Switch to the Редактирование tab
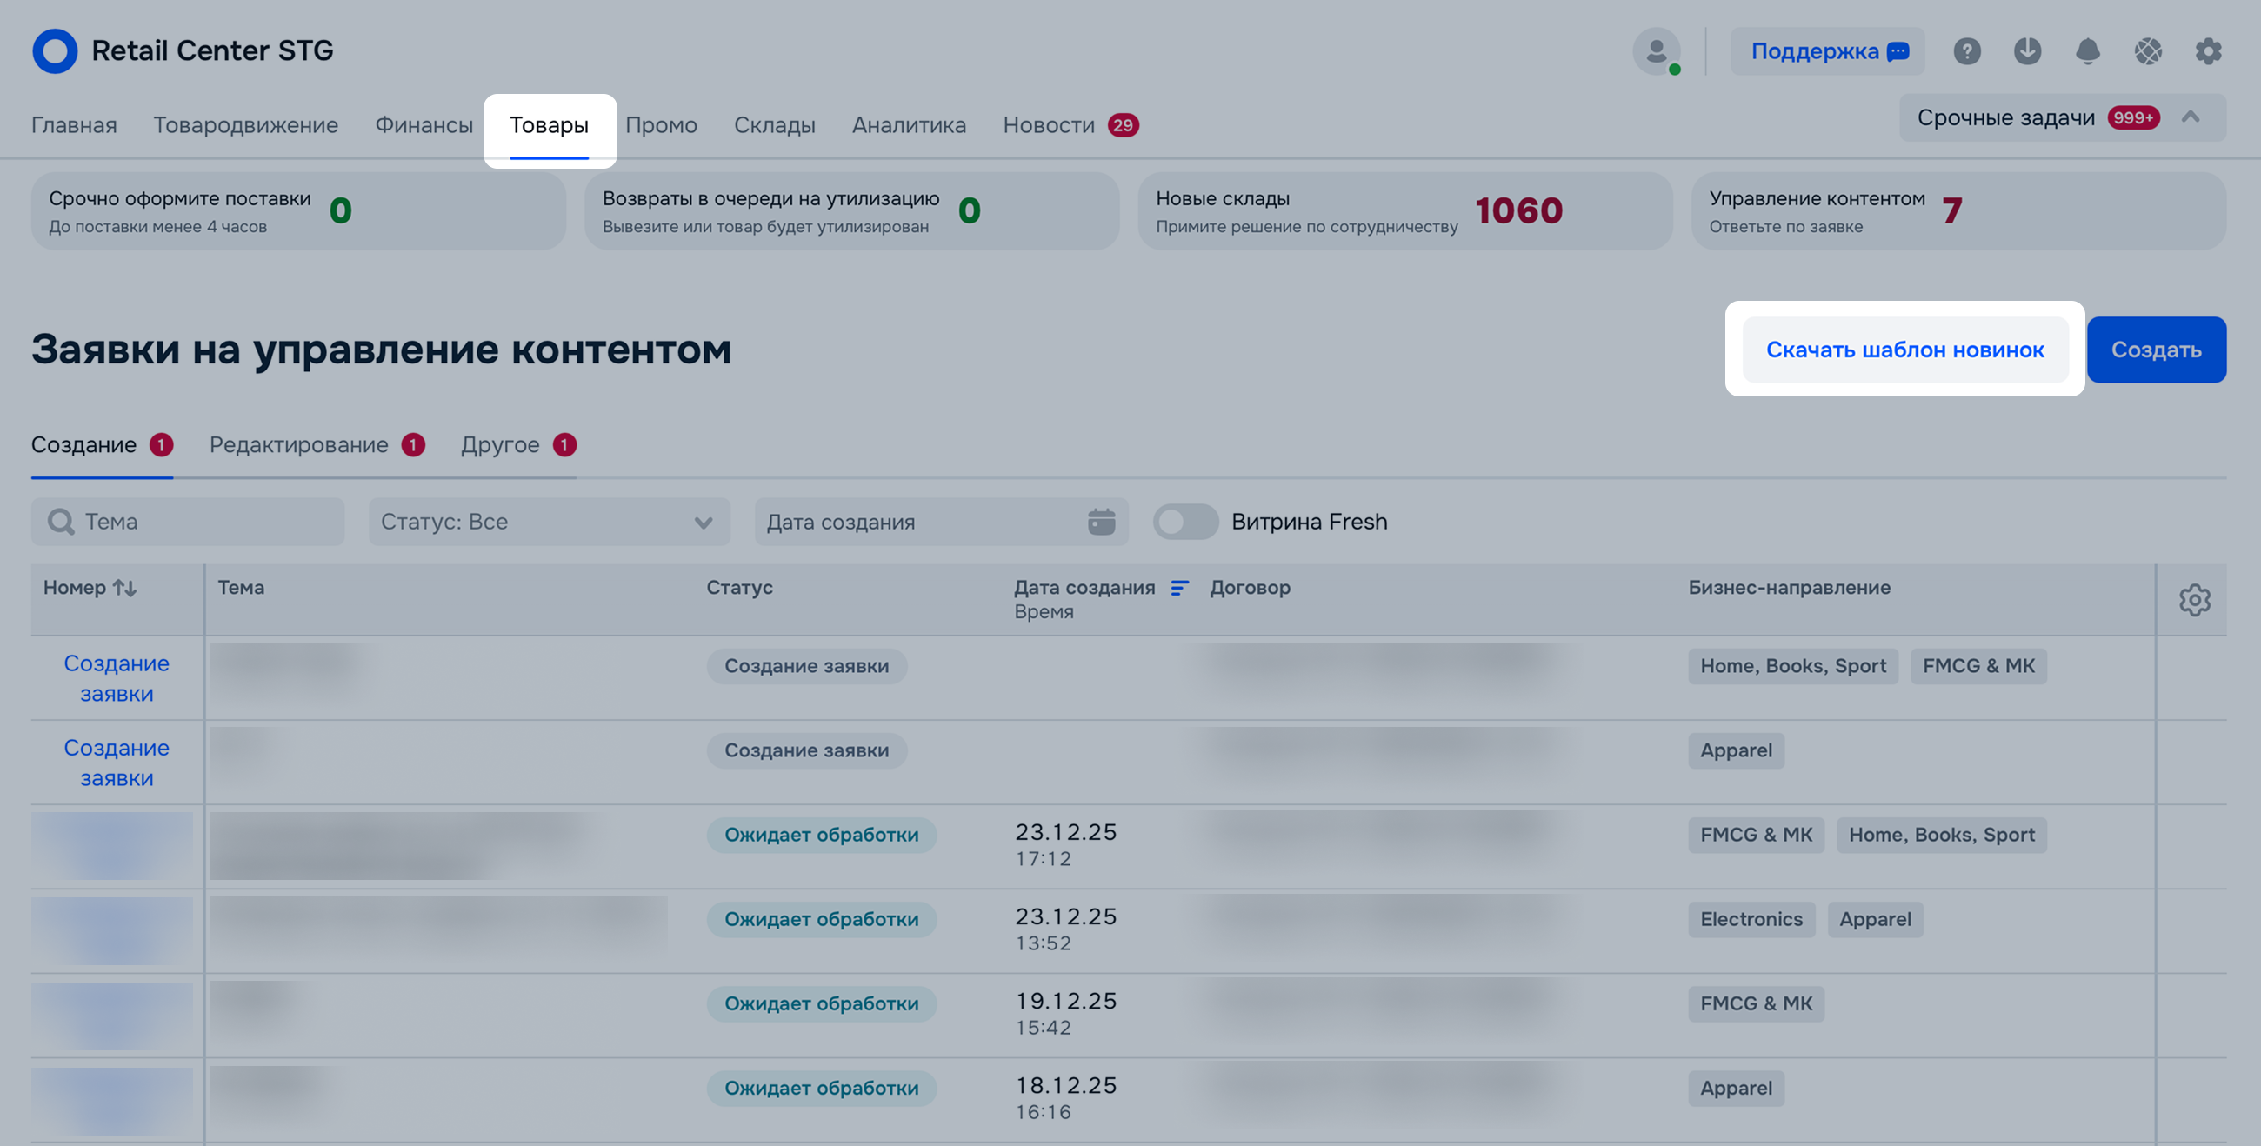 pos(298,445)
